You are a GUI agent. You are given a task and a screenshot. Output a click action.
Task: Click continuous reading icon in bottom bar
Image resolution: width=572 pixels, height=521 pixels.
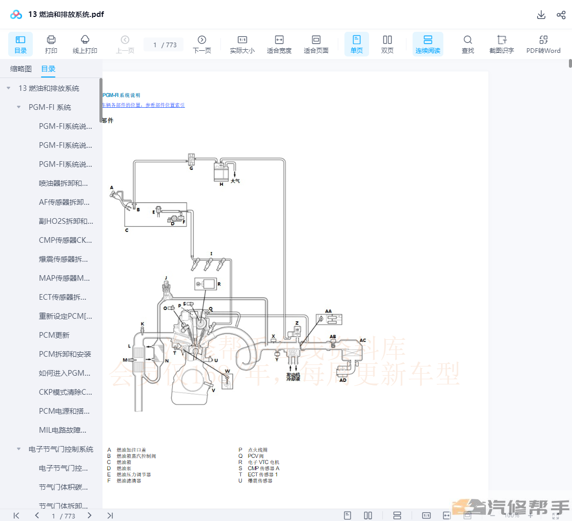[397, 515]
